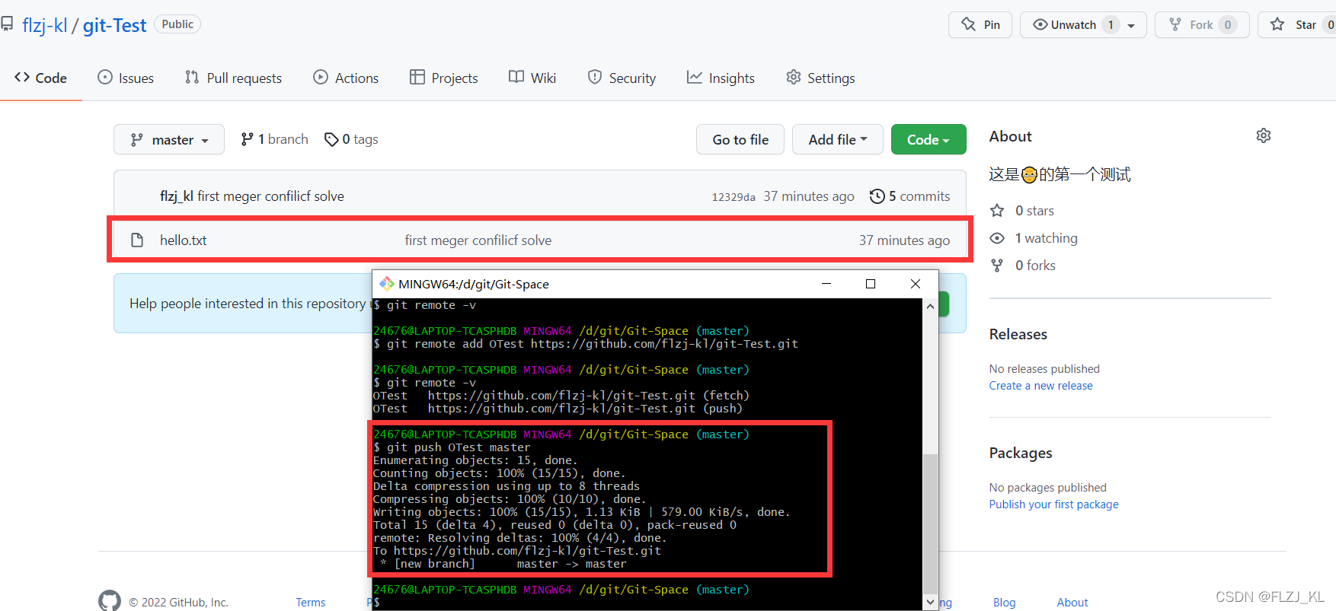The width and height of the screenshot is (1336, 611).
Task: Click the hello.txt file icon
Action: point(137,240)
